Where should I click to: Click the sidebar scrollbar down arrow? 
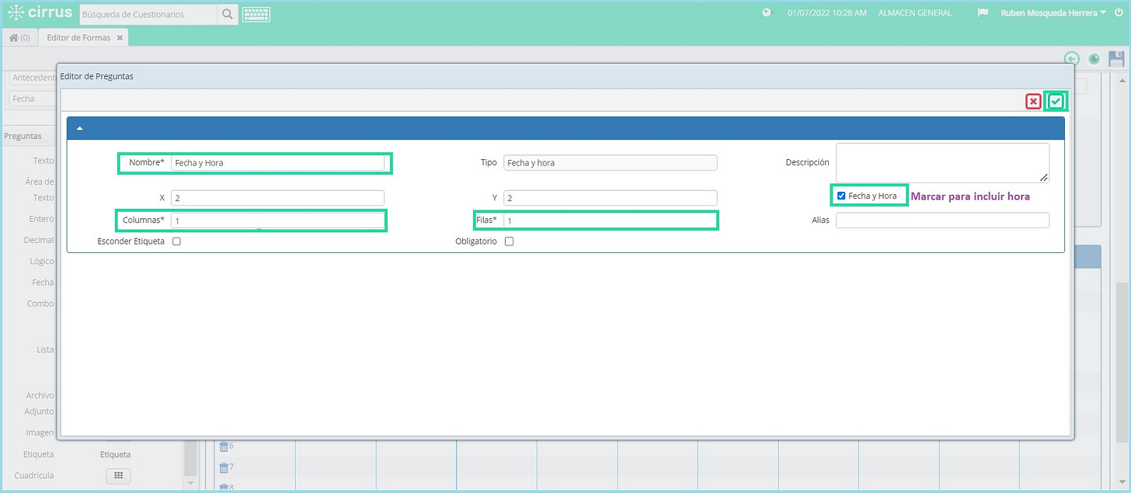(191, 483)
